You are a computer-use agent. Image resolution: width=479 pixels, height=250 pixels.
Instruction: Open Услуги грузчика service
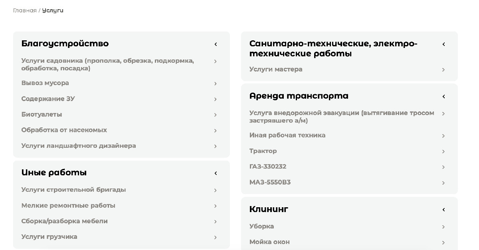coord(49,237)
